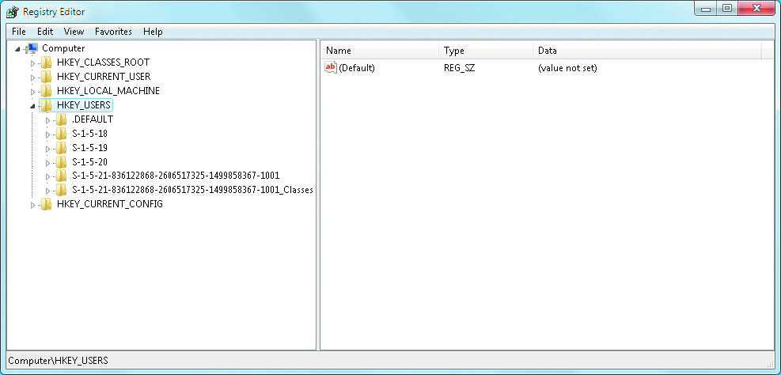Viewport: 781px width, 375px height.
Task: Select the (Default) value name
Action: tap(357, 68)
